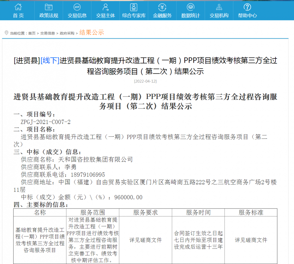Click the location pin icon in breadcrumb
Viewport: 294px width, 264px height.
click(x=6, y=33)
